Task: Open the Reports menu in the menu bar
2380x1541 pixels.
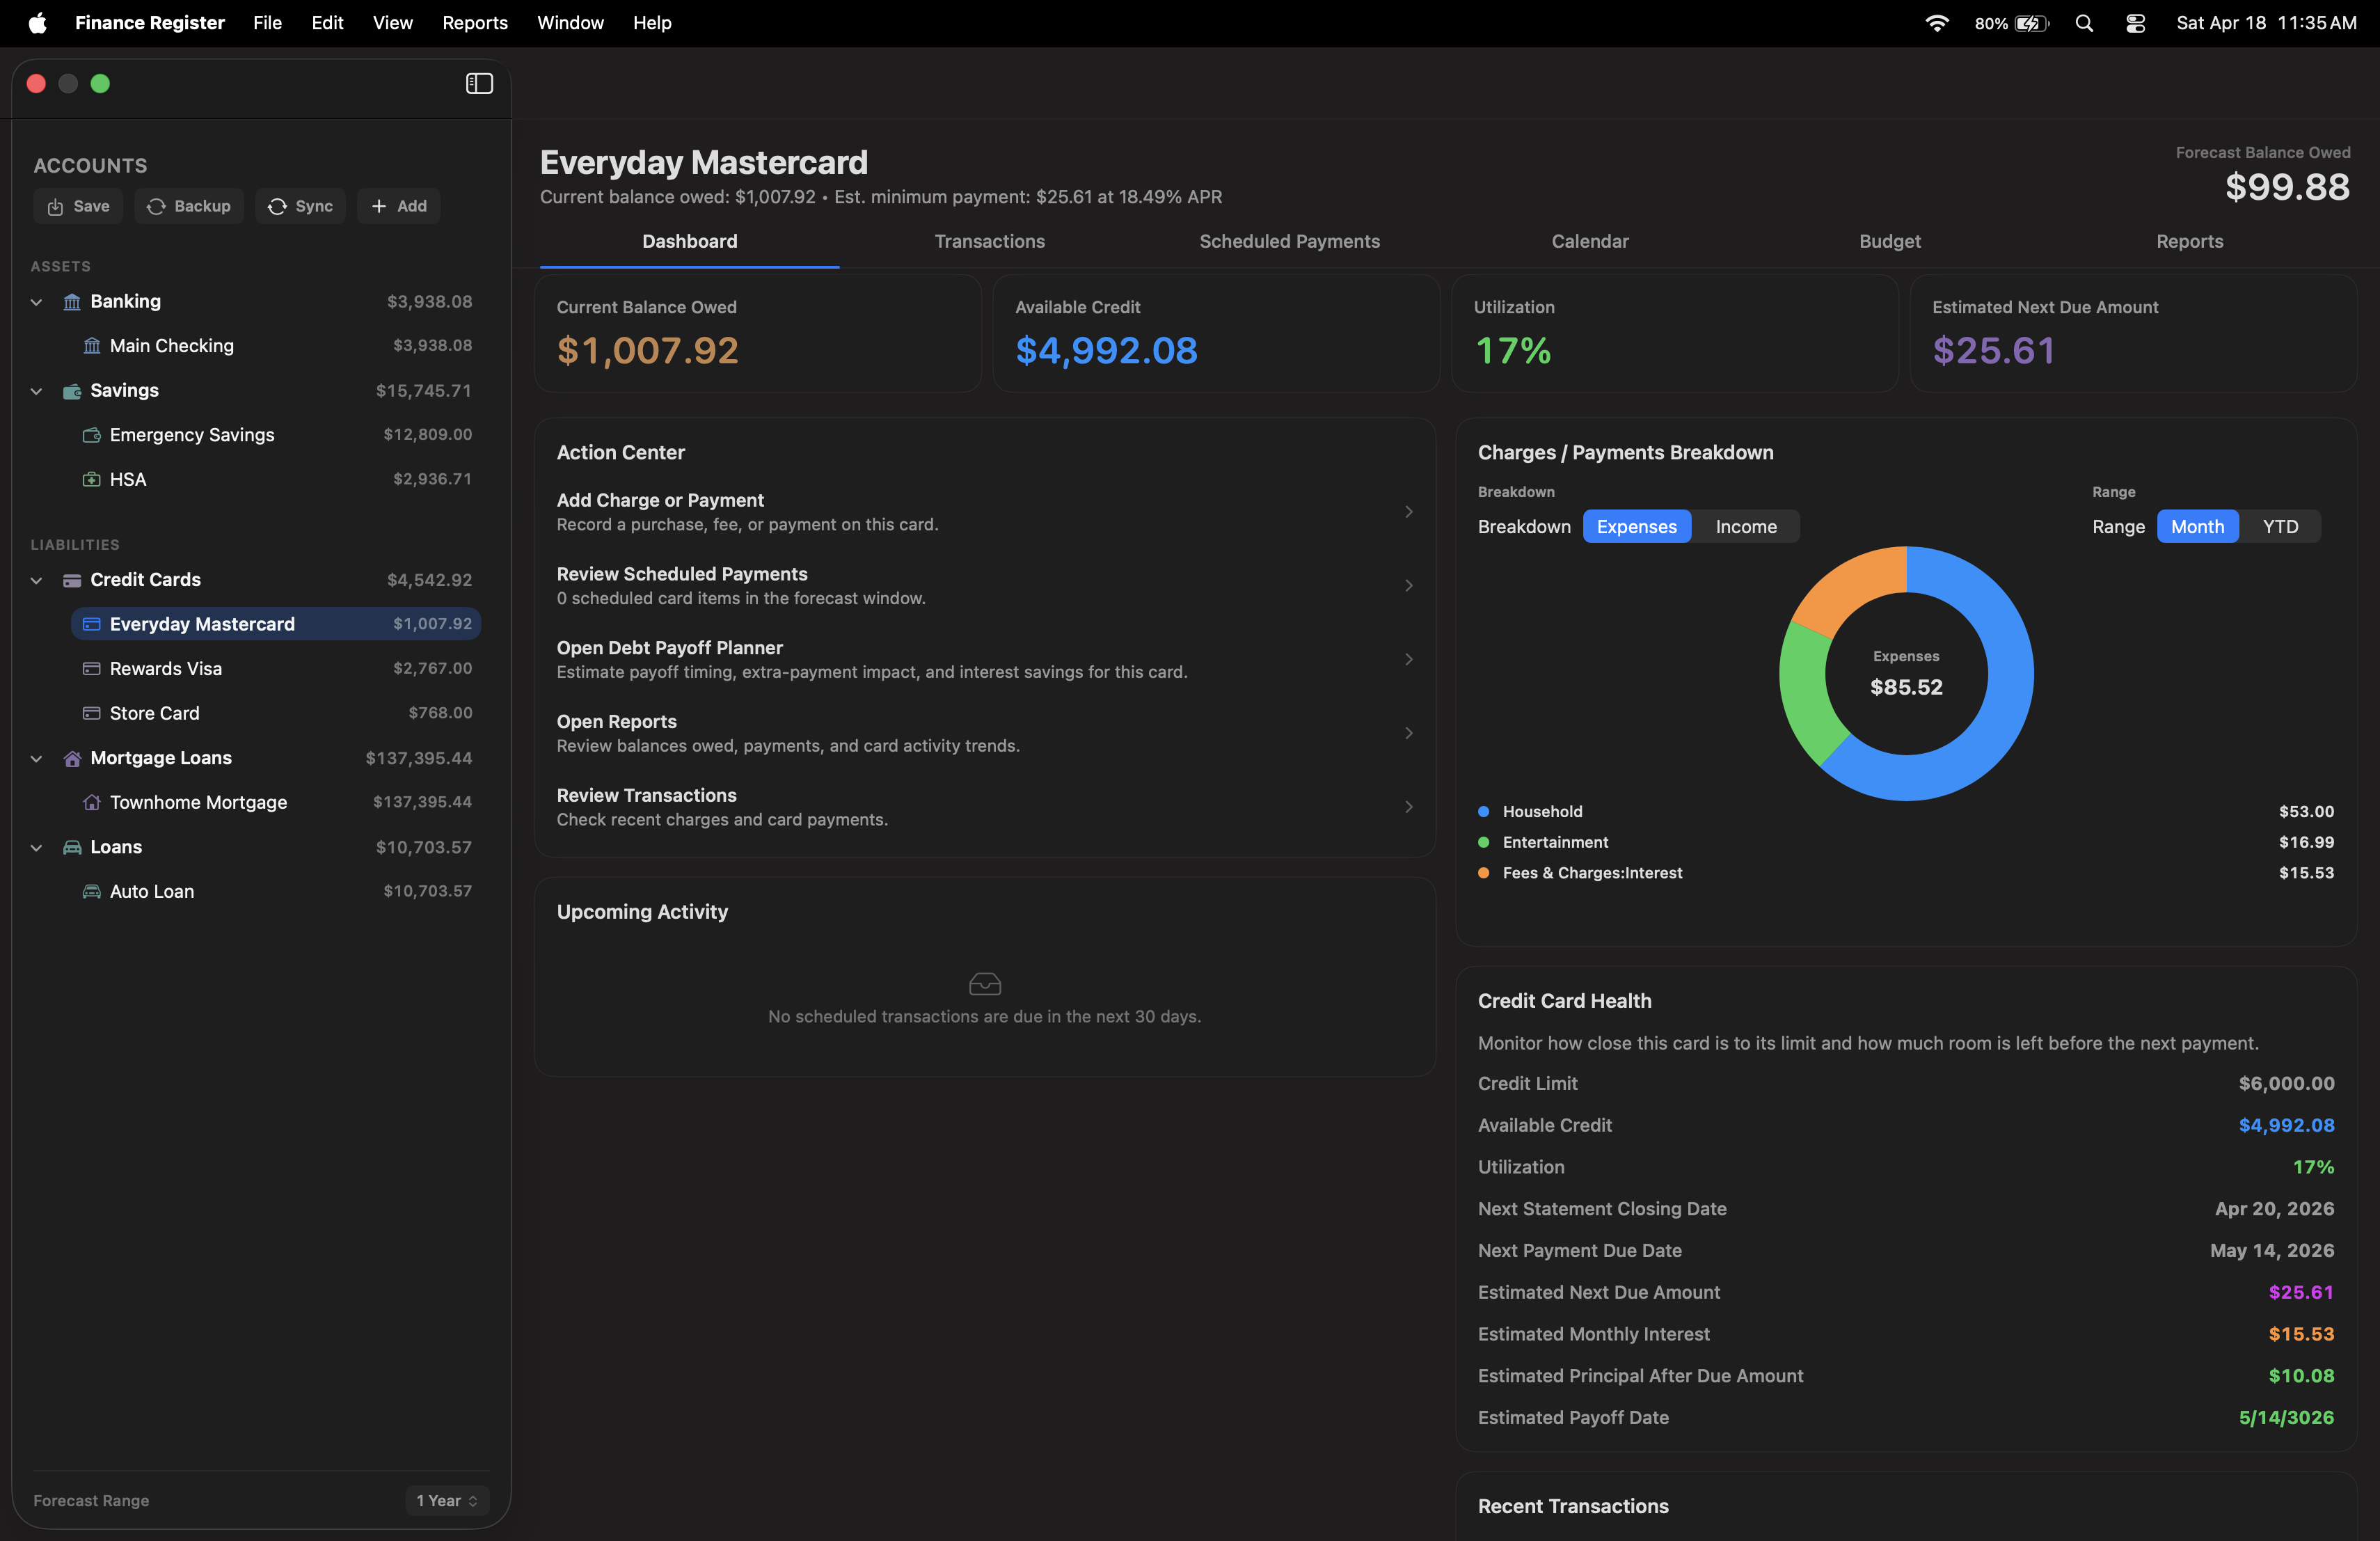Action: (475, 23)
